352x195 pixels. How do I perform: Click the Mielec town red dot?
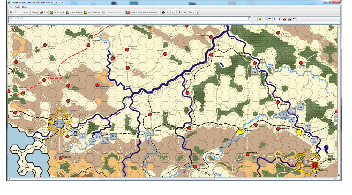coord(187,93)
